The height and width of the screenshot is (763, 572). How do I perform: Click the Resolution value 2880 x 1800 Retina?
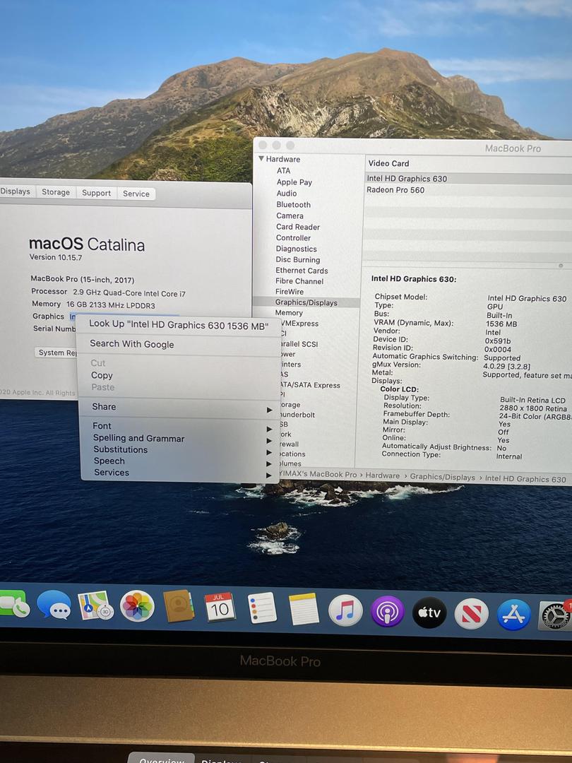[x=533, y=409]
